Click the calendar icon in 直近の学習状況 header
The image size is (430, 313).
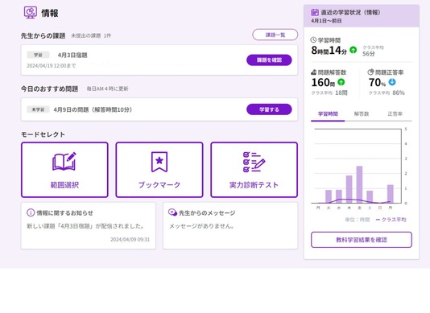pos(315,12)
